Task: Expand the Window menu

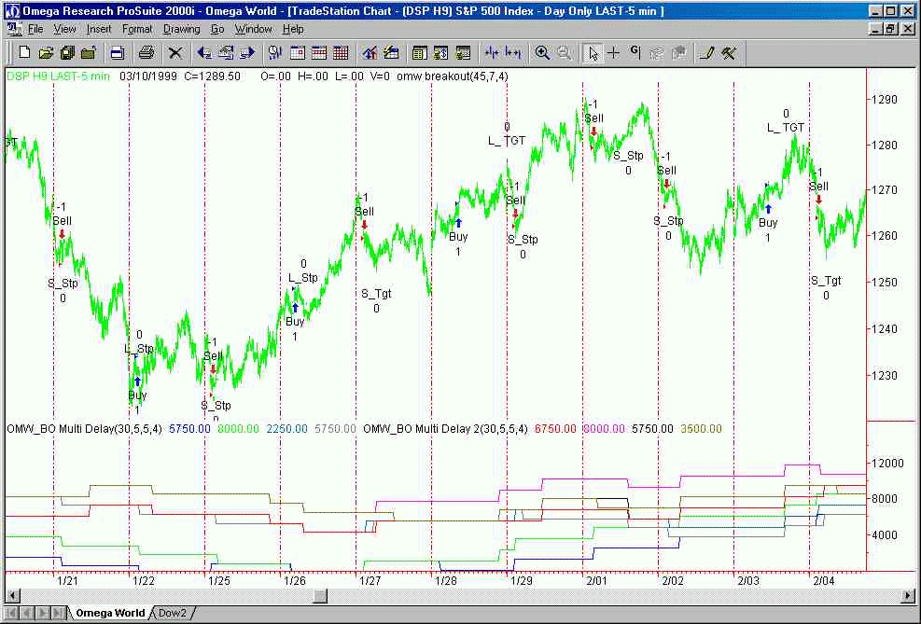Action: tap(253, 29)
